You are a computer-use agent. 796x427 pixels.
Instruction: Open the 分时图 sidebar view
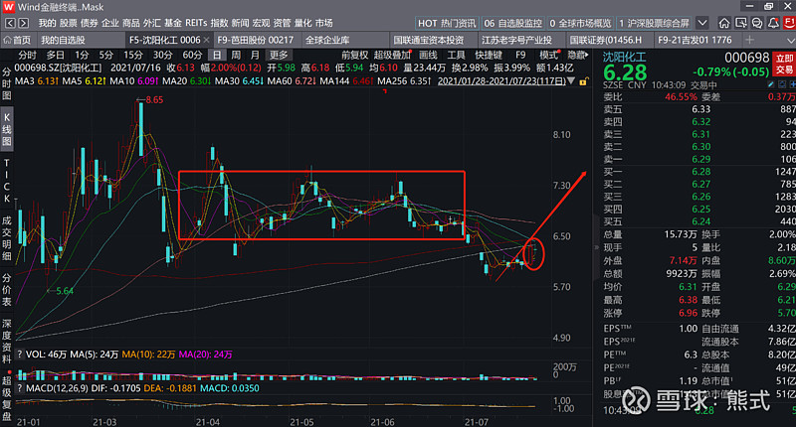coord(7,83)
